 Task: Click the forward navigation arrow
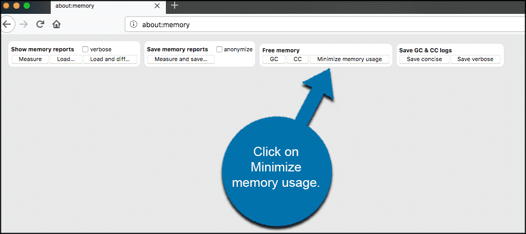pyautogui.click(x=24, y=24)
